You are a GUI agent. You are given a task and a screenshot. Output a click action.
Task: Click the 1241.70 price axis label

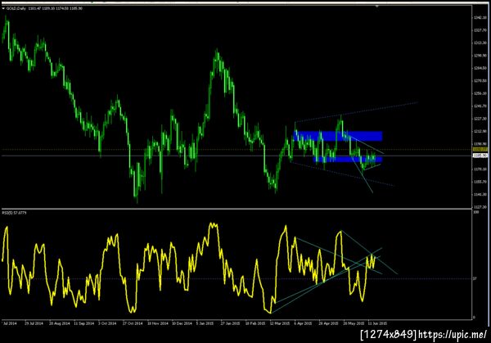[x=480, y=106]
